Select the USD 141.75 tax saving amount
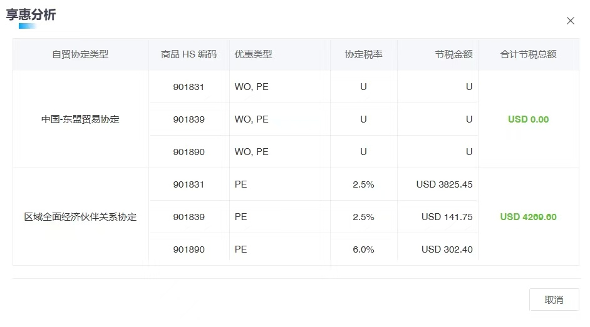 tap(447, 217)
